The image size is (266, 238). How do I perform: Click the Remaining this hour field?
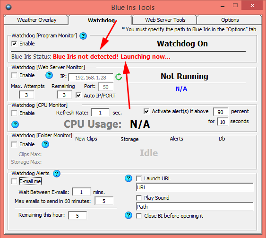pos(77,216)
